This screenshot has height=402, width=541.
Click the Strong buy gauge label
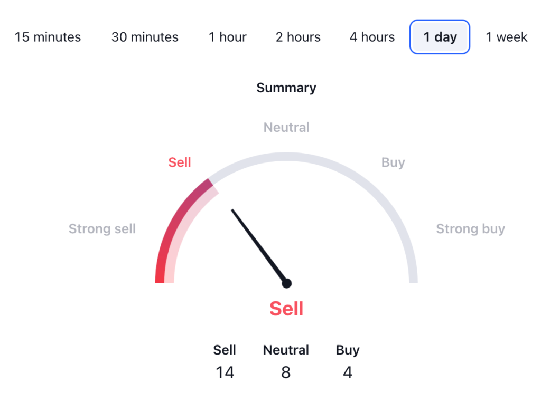click(470, 229)
